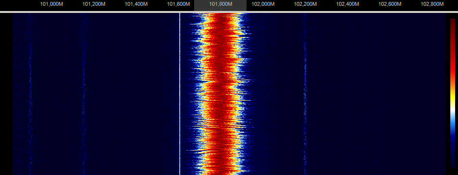Click the 101,400M frequency label

coord(136,4)
